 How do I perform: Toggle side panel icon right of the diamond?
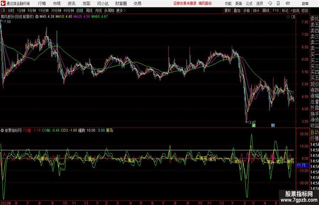tap(293, 17)
